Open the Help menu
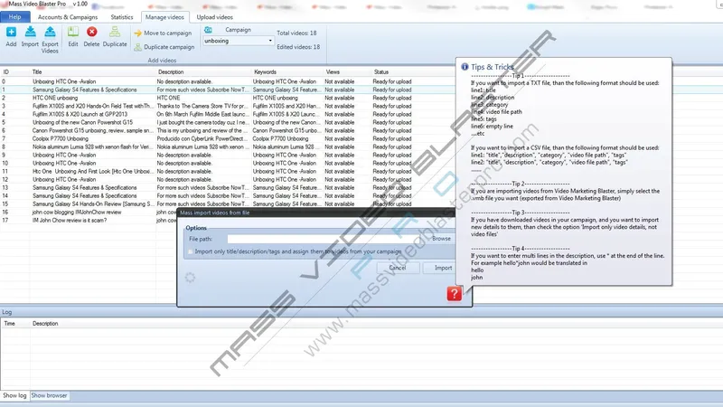This screenshot has height=407, width=723. [14, 17]
